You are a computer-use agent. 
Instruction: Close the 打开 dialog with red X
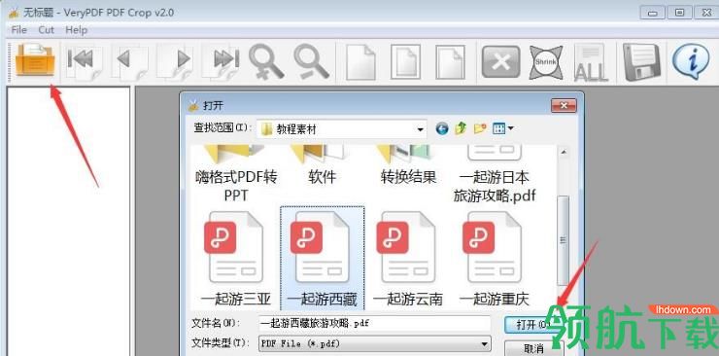[564, 106]
